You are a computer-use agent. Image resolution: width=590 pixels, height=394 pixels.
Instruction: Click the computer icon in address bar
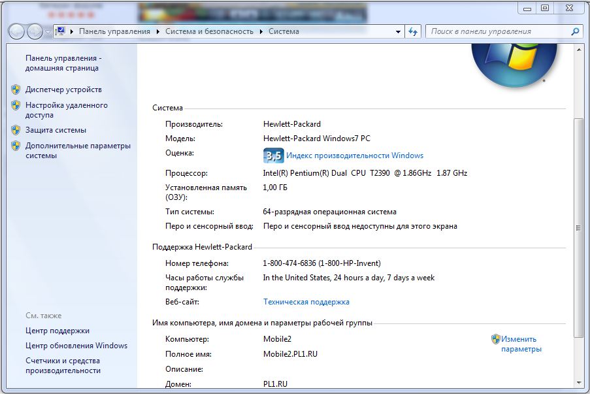pyautogui.click(x=60, y=31)
